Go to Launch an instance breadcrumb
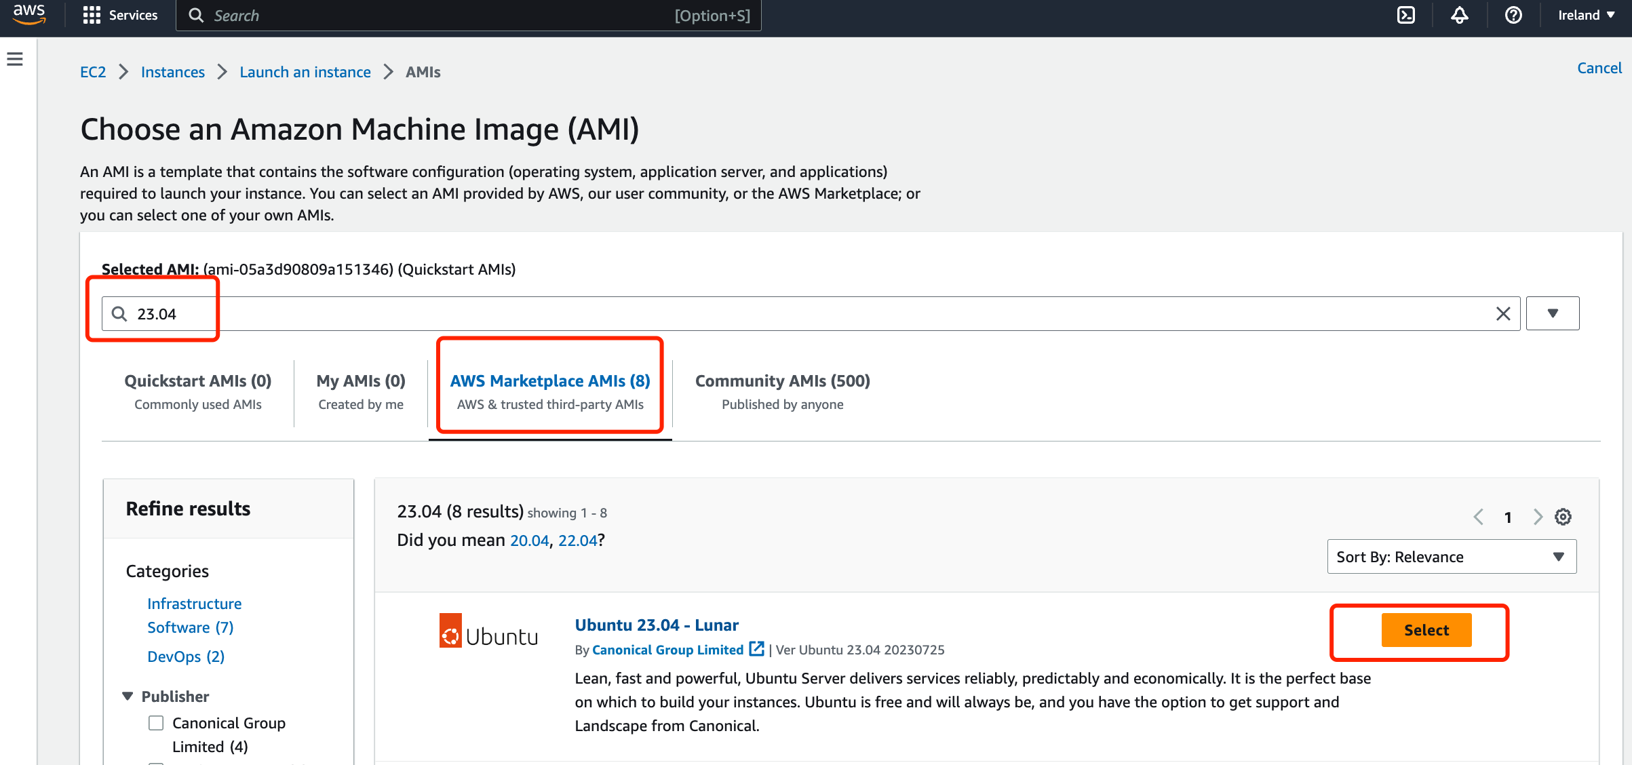 (305, 72)
